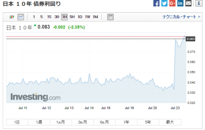The image size is (205, 130).
Task: Switch to candlestick chart view
Action: (12, 17)
